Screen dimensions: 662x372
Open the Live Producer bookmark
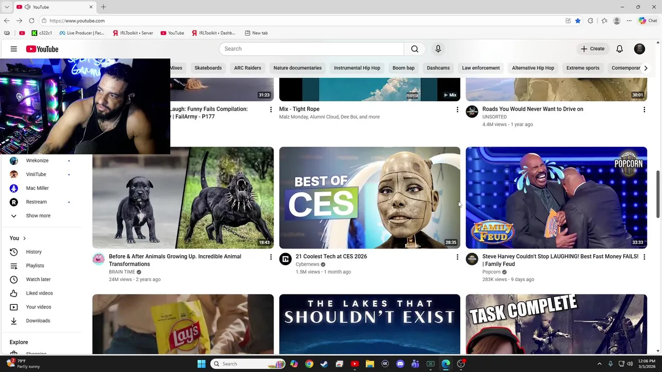point(82,33)
